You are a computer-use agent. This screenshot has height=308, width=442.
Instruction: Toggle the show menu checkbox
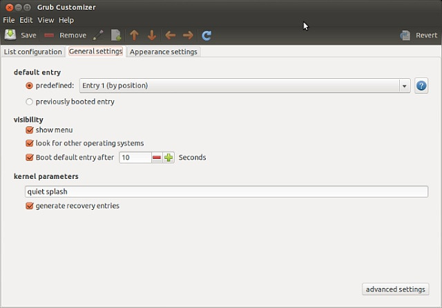point(30,130)
